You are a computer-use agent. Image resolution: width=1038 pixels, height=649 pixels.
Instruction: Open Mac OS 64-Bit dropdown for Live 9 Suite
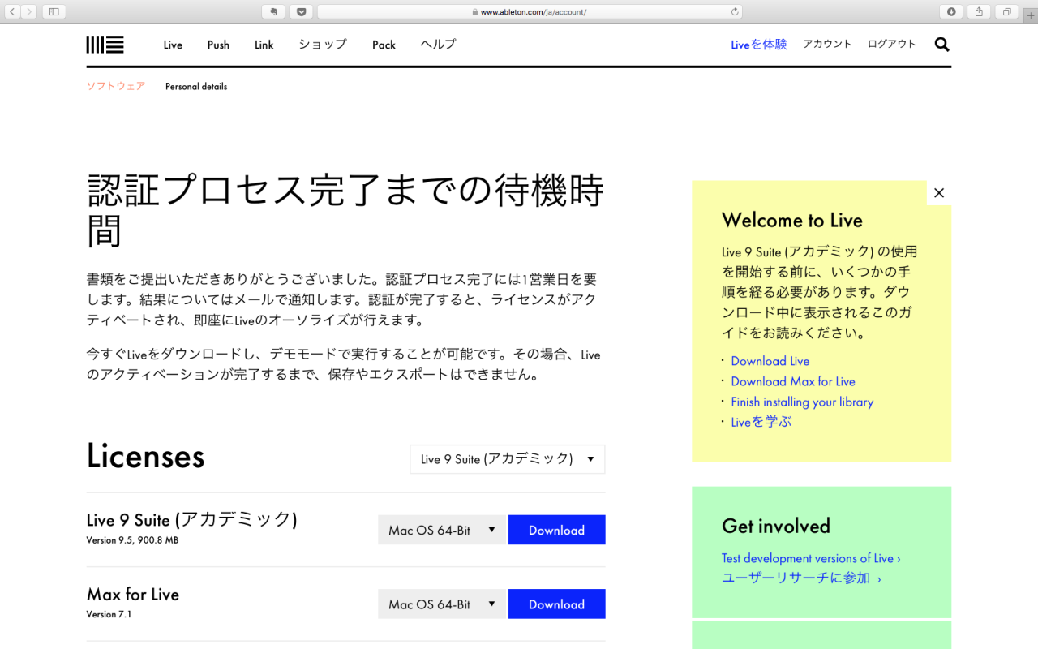pyautogui.click(x=441, y=530)
